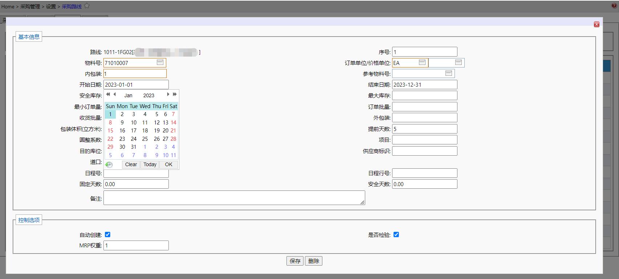Click the 基本信息 section title
This screenshot has width=619, height=279.
(29, 37)
